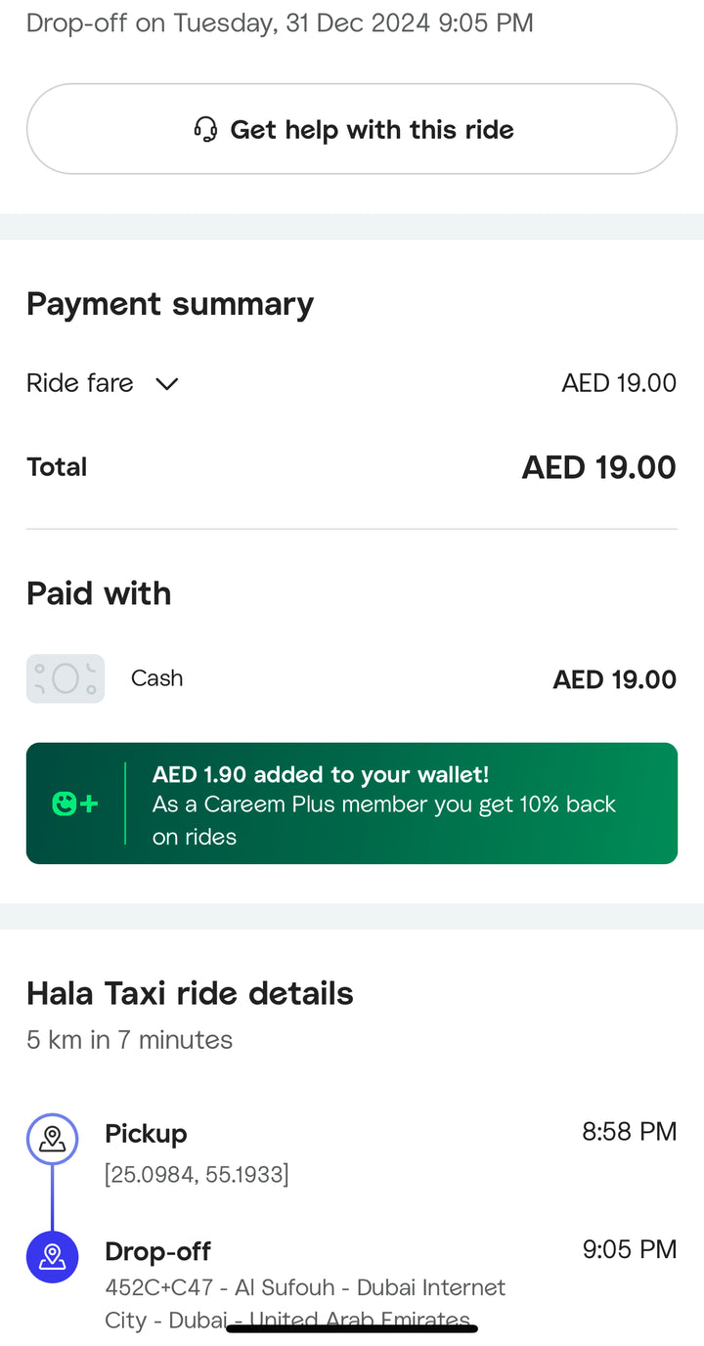
Task: Select the pickup coordinates text
Action: [x=197, y=1174]
